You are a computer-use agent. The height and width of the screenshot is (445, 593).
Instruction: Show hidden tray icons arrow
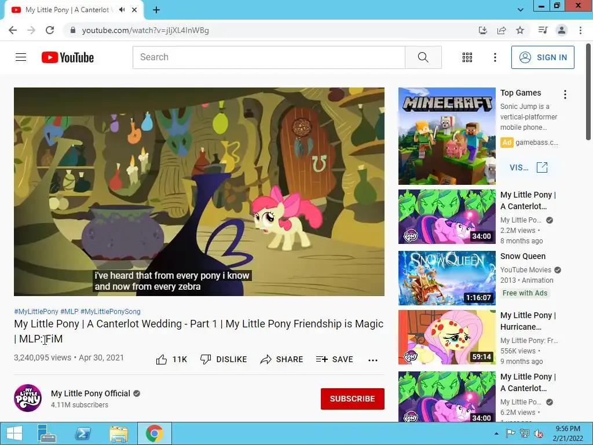[496, 433]
